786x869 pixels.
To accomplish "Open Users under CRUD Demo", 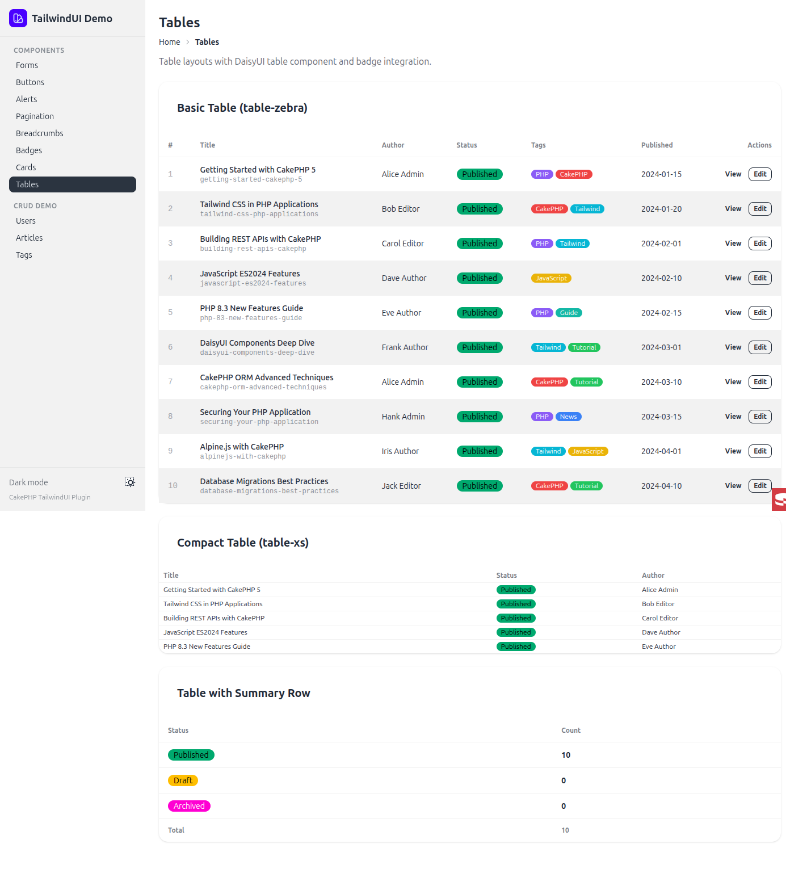I will pos(73,221).
